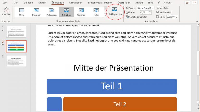Apply the Wischen transition effect
The height and width of the screenshot is (112, 200).
click(x=81, y=12)
